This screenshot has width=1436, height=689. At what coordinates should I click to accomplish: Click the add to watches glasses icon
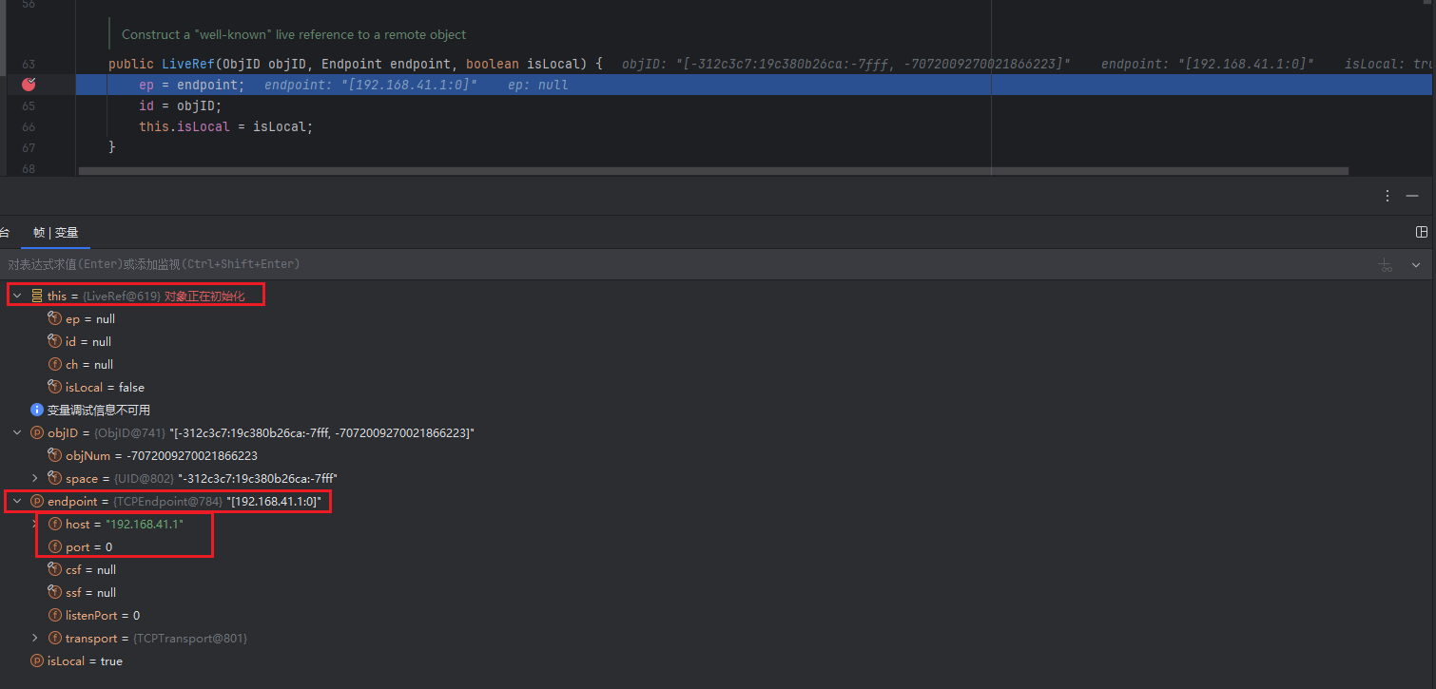[x=1386, y=264]
